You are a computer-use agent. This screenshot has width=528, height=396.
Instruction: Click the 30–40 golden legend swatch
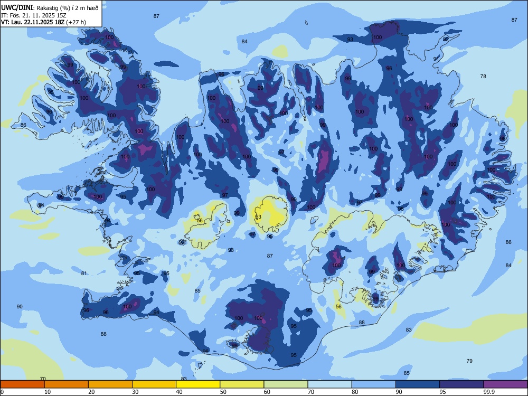point(154,384)
